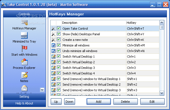Click the hotkey list scrollbar thumb
The image size is (170, 110).
(x=162, y=27)
